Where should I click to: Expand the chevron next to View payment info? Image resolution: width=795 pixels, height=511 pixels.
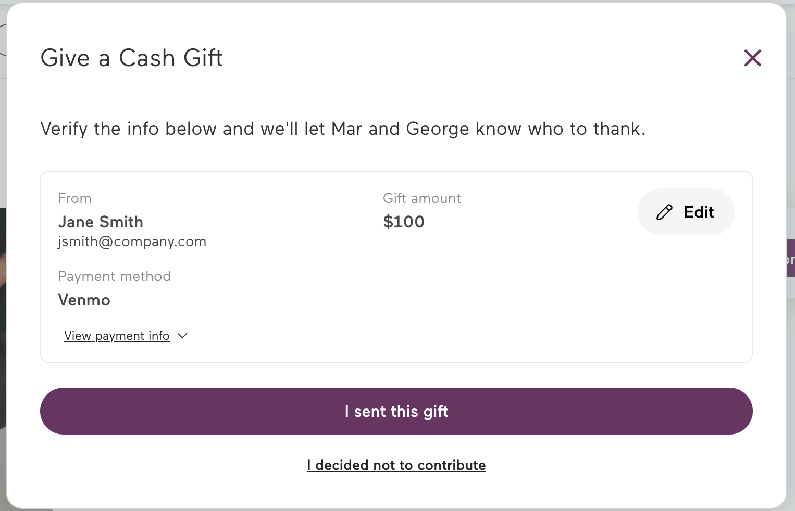(x=182, y=336)
